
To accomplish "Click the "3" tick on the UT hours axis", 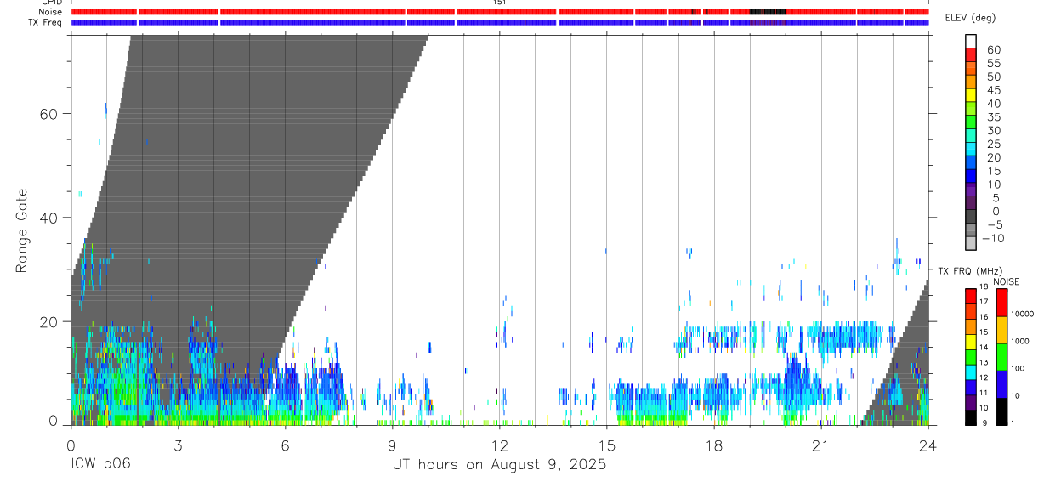I will click(178, 445).
